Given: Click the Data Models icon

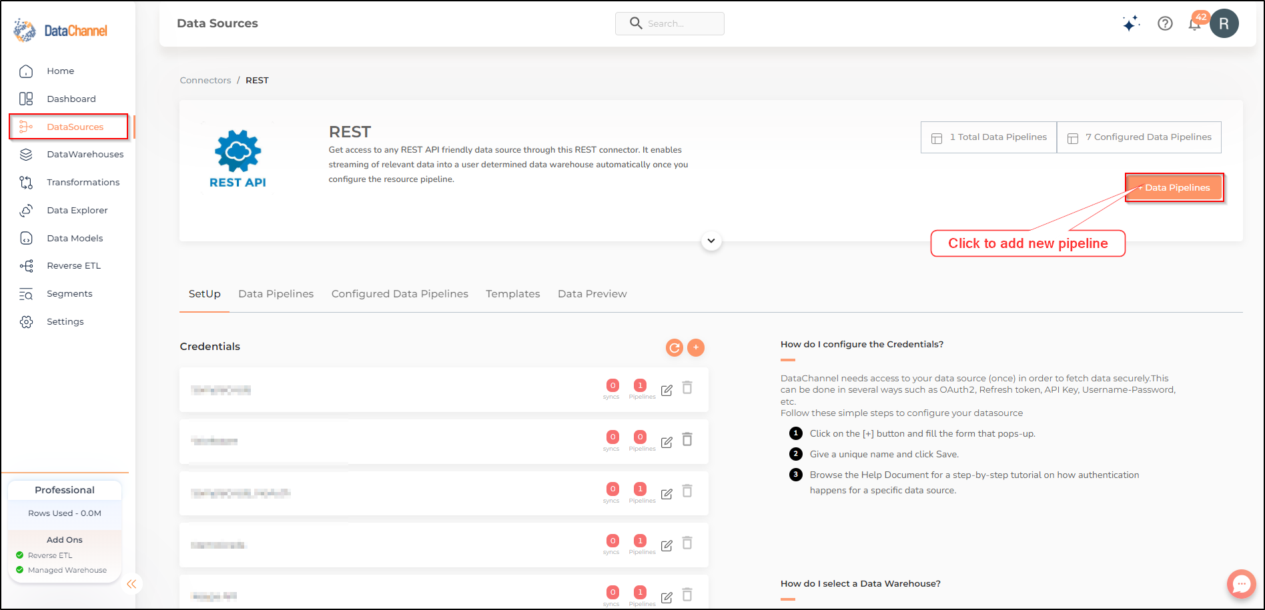Looking at the screenshot, I should click(x=26, y=238).
